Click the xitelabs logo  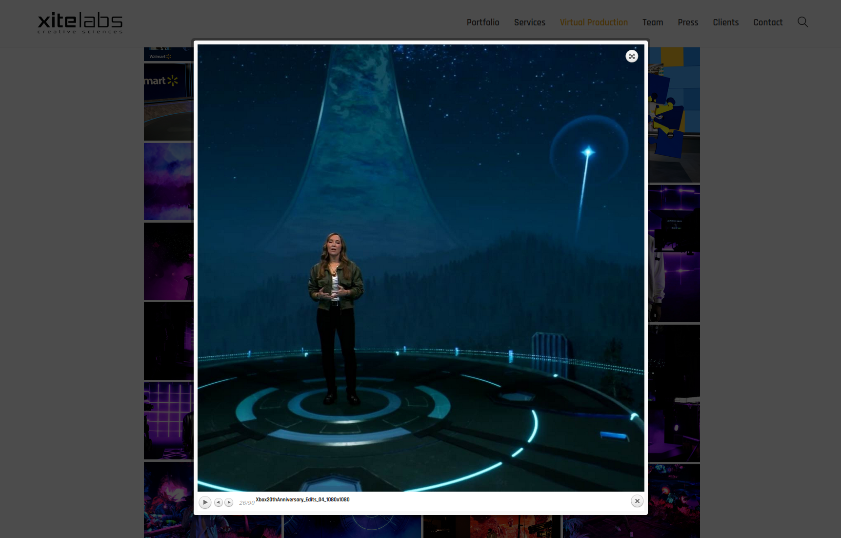(x=80, y=23)
